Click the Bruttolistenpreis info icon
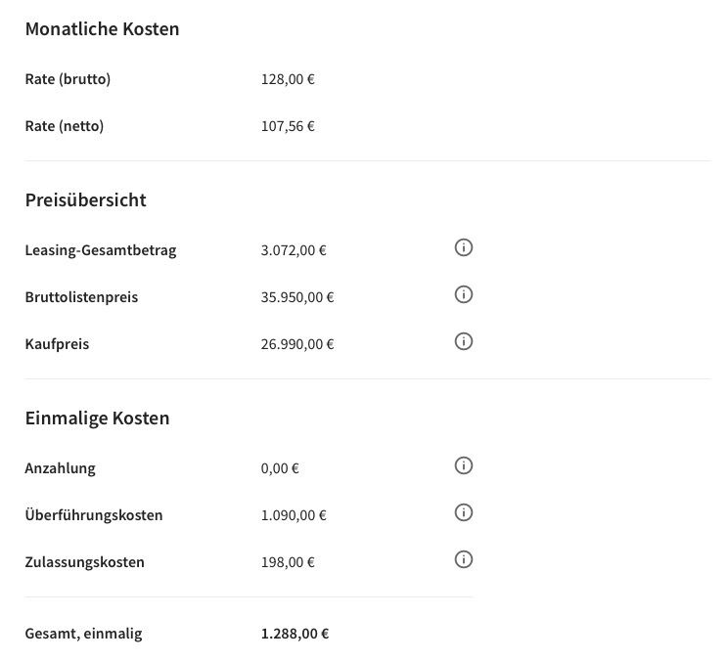Screen dimensions: 728x661 464,294
